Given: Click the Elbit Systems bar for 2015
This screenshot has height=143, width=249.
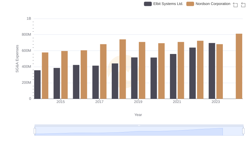Looking at the screenshot, I should (x=57, y=83).
